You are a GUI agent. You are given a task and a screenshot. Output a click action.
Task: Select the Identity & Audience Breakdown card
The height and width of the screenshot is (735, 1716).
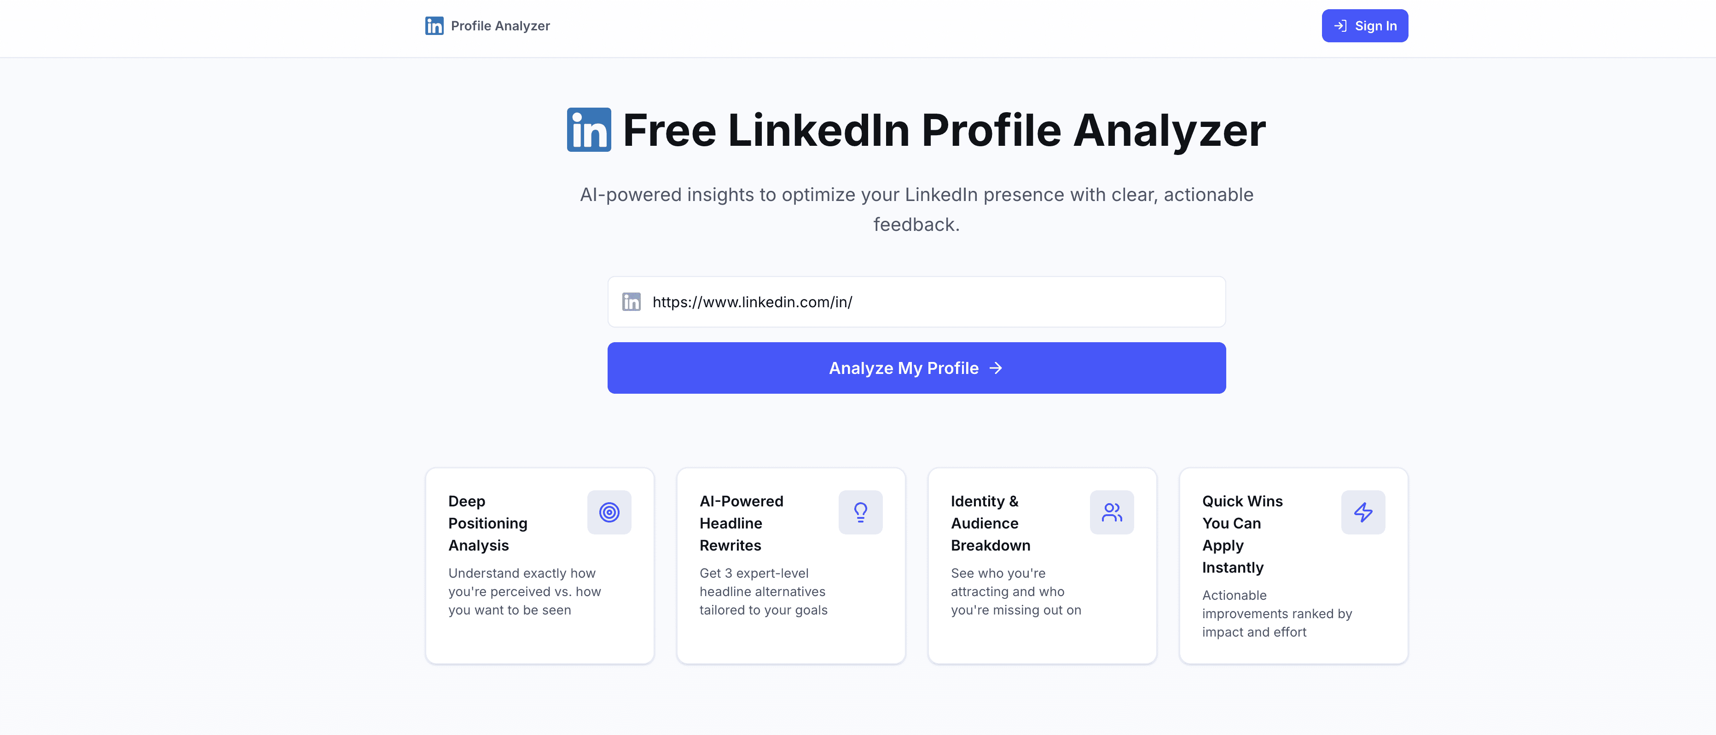1042,564
